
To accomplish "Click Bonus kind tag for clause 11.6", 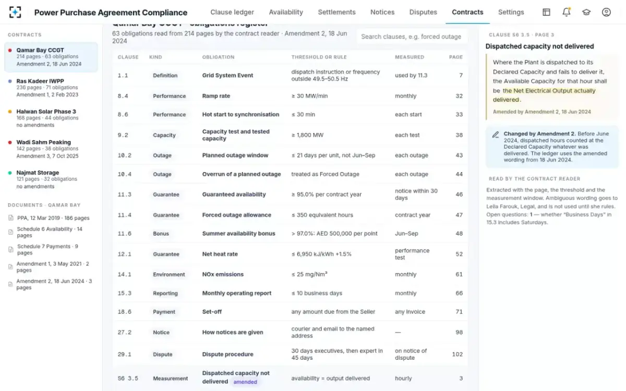I will pos(161,234).
